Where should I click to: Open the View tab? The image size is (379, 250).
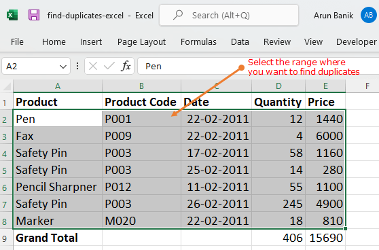(x=313, y=42)
